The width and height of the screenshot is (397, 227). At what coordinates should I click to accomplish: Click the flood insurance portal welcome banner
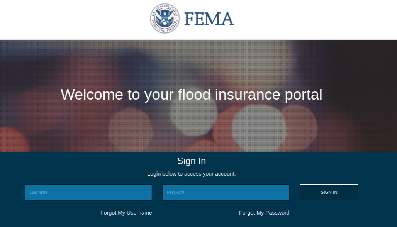(192, 95)
